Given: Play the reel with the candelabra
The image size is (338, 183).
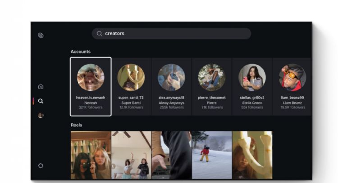Looking at the screenshot, I should 252,155.
